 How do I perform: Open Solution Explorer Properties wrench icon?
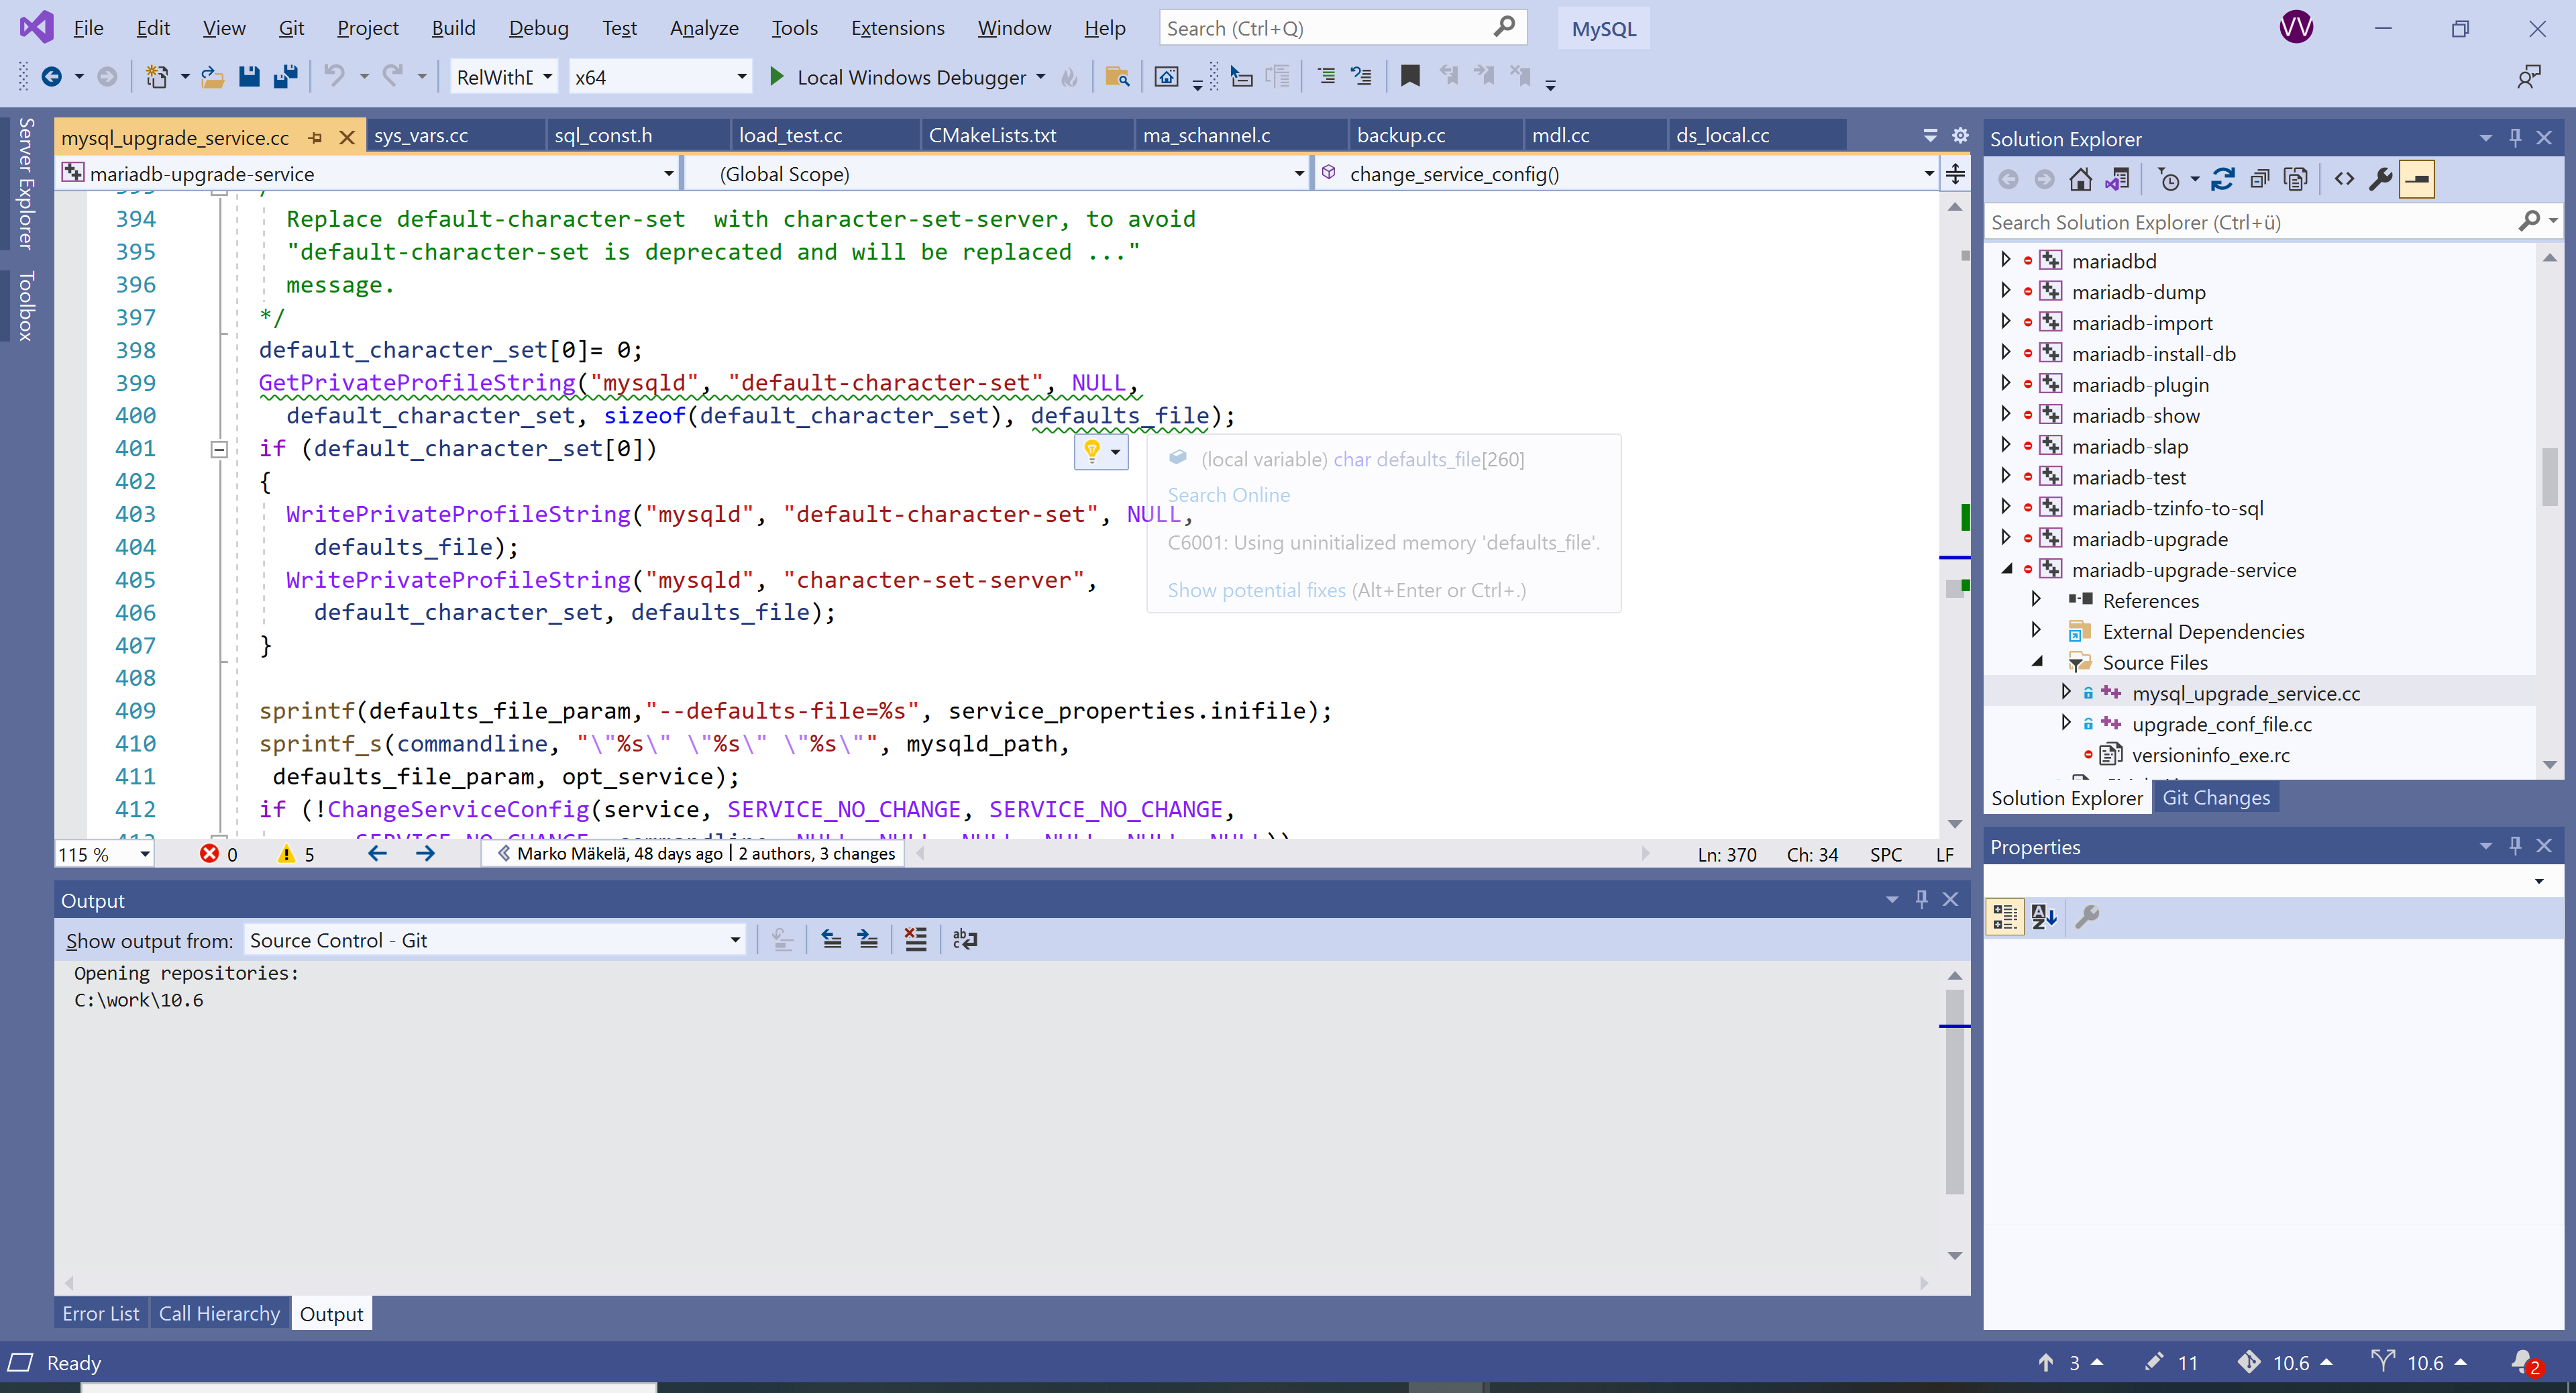pos(2381,180)
